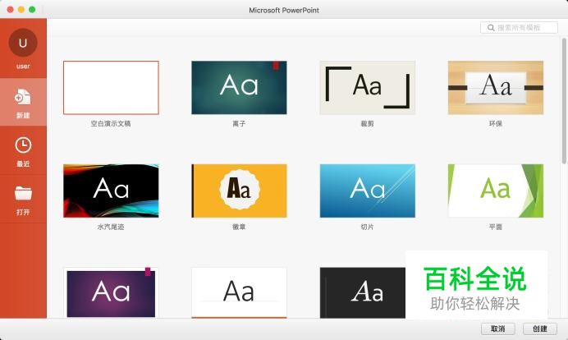
Task: Minimize window with yellow button
Action: coord(21,10)
